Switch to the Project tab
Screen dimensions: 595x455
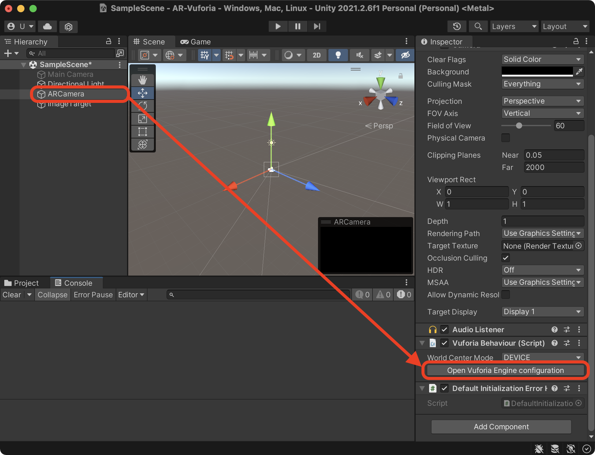click(x=22, y=283)
